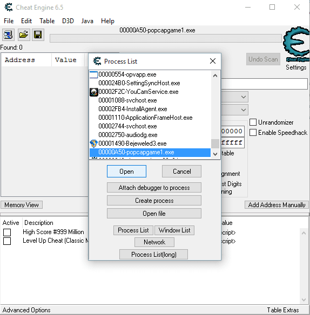Switch to Window List
Image resolution: width=310 pixels, height=315 pixels.
(x=174, y=230)
